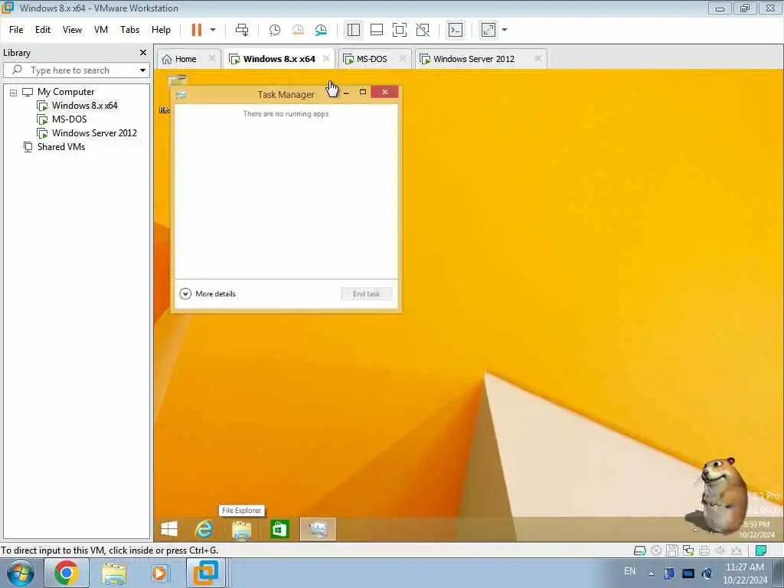Click the host Windows 7 Start orb

pos(21,573)
